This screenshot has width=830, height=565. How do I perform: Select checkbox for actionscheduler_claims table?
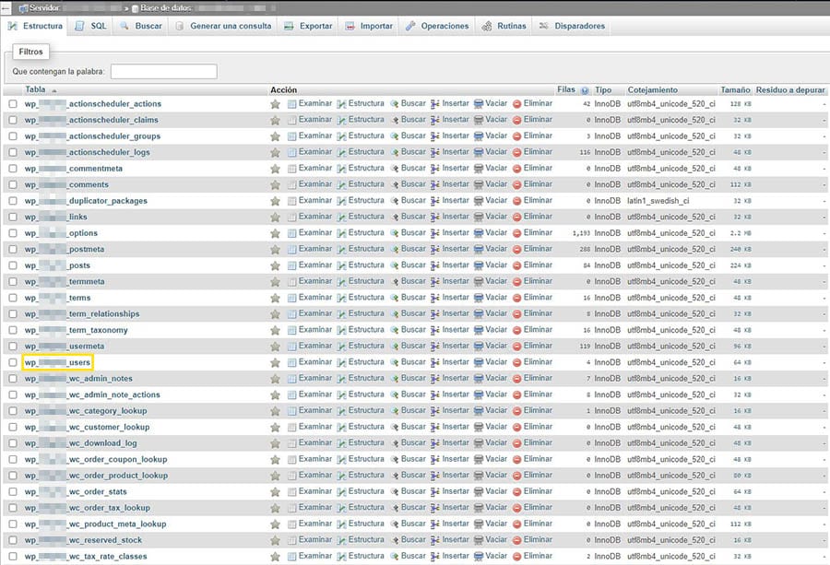point(13,120)
